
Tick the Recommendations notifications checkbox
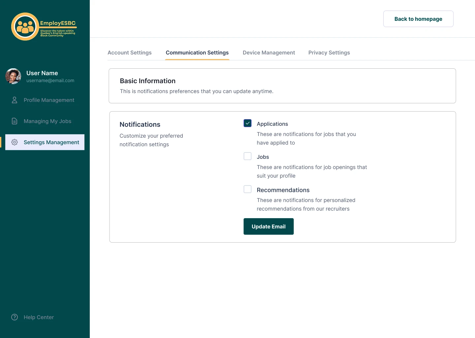pos(247,189)
